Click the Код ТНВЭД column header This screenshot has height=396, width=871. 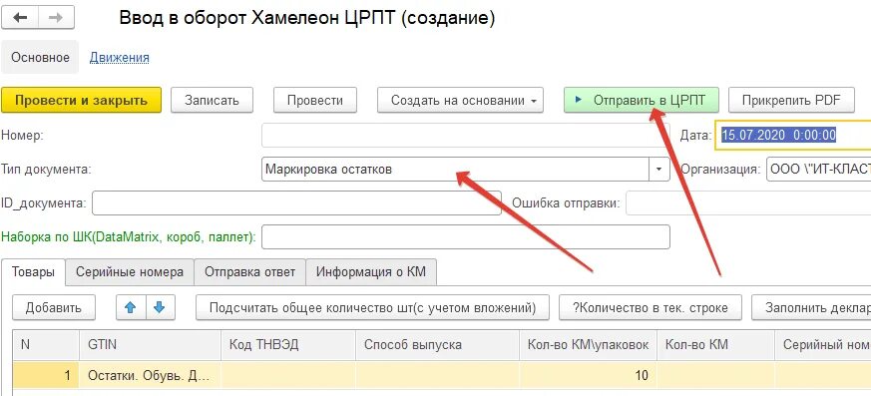coord(288,344)
